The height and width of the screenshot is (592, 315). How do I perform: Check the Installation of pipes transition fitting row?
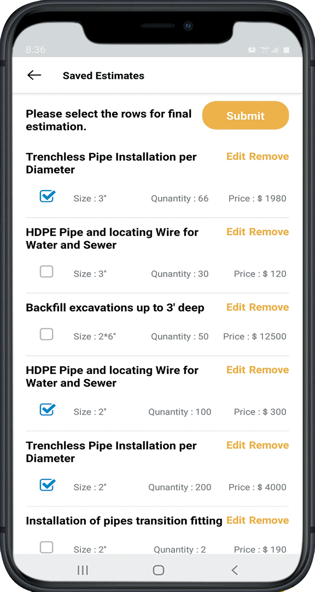47,547
